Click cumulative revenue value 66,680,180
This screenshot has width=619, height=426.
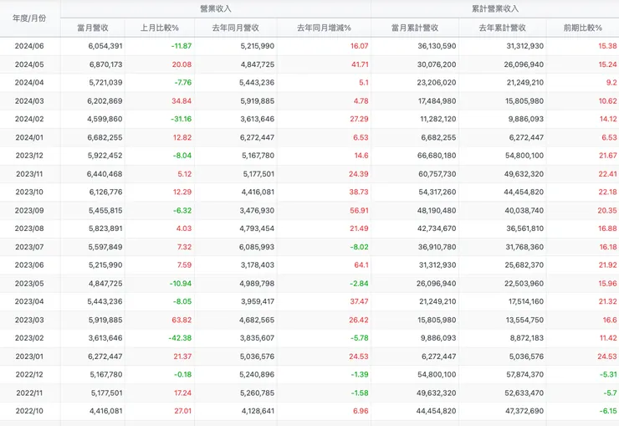[x=437, y=156]
